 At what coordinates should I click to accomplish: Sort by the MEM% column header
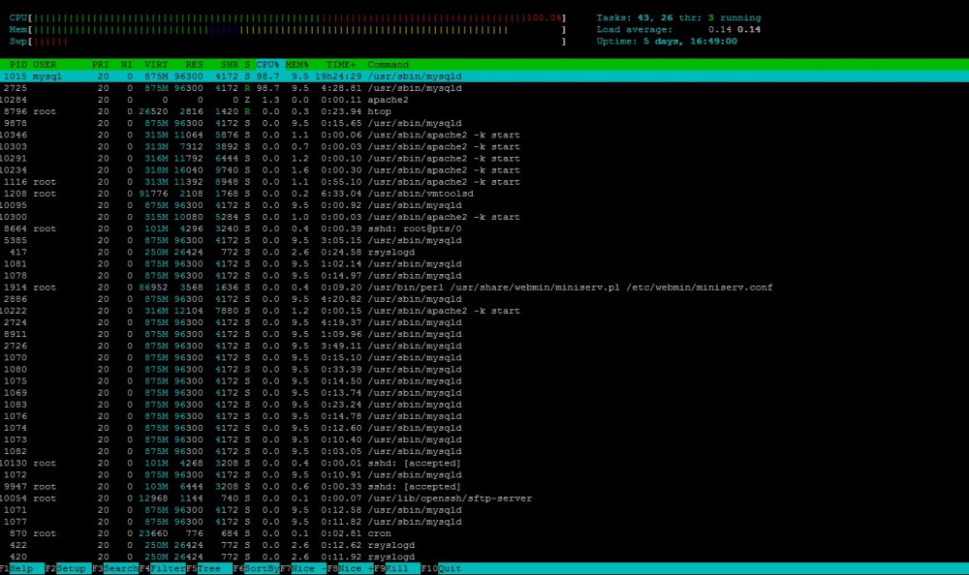click(297, 64)
